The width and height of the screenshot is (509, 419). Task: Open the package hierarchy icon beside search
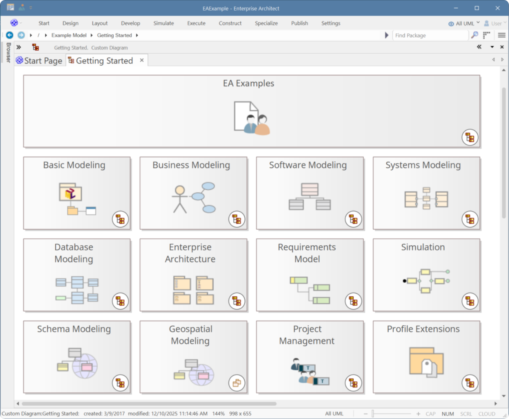tap(487, 35)
